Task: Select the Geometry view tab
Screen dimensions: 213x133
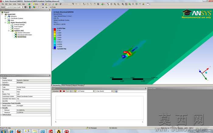Action: (x=57, y=85)
